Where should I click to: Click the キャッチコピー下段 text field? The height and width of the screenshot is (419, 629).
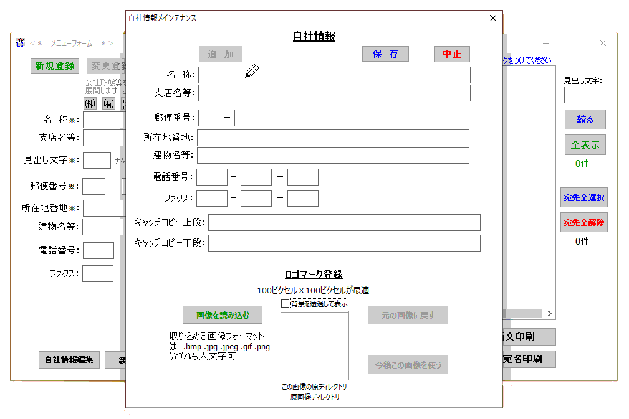click(344, 243)
